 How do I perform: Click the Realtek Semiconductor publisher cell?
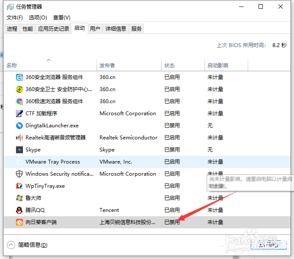tap(128, 138)
